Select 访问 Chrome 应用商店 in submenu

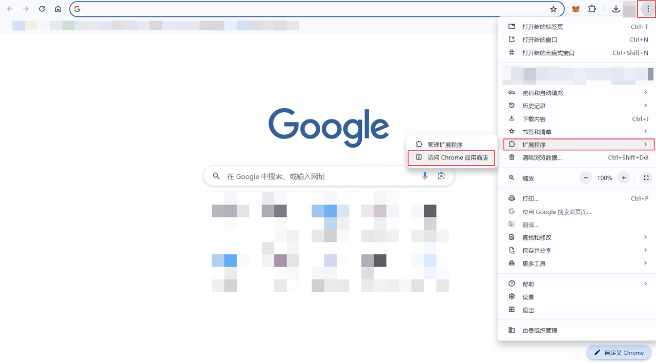[x=452, y=158]
